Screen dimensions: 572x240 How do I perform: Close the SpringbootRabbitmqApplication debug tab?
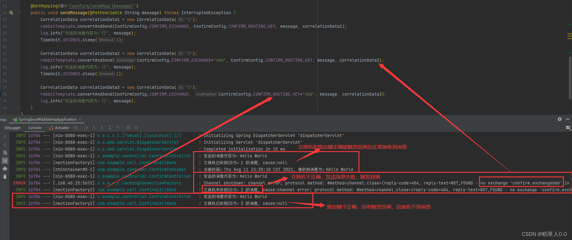pyautogui.click(x=80, y=119)
